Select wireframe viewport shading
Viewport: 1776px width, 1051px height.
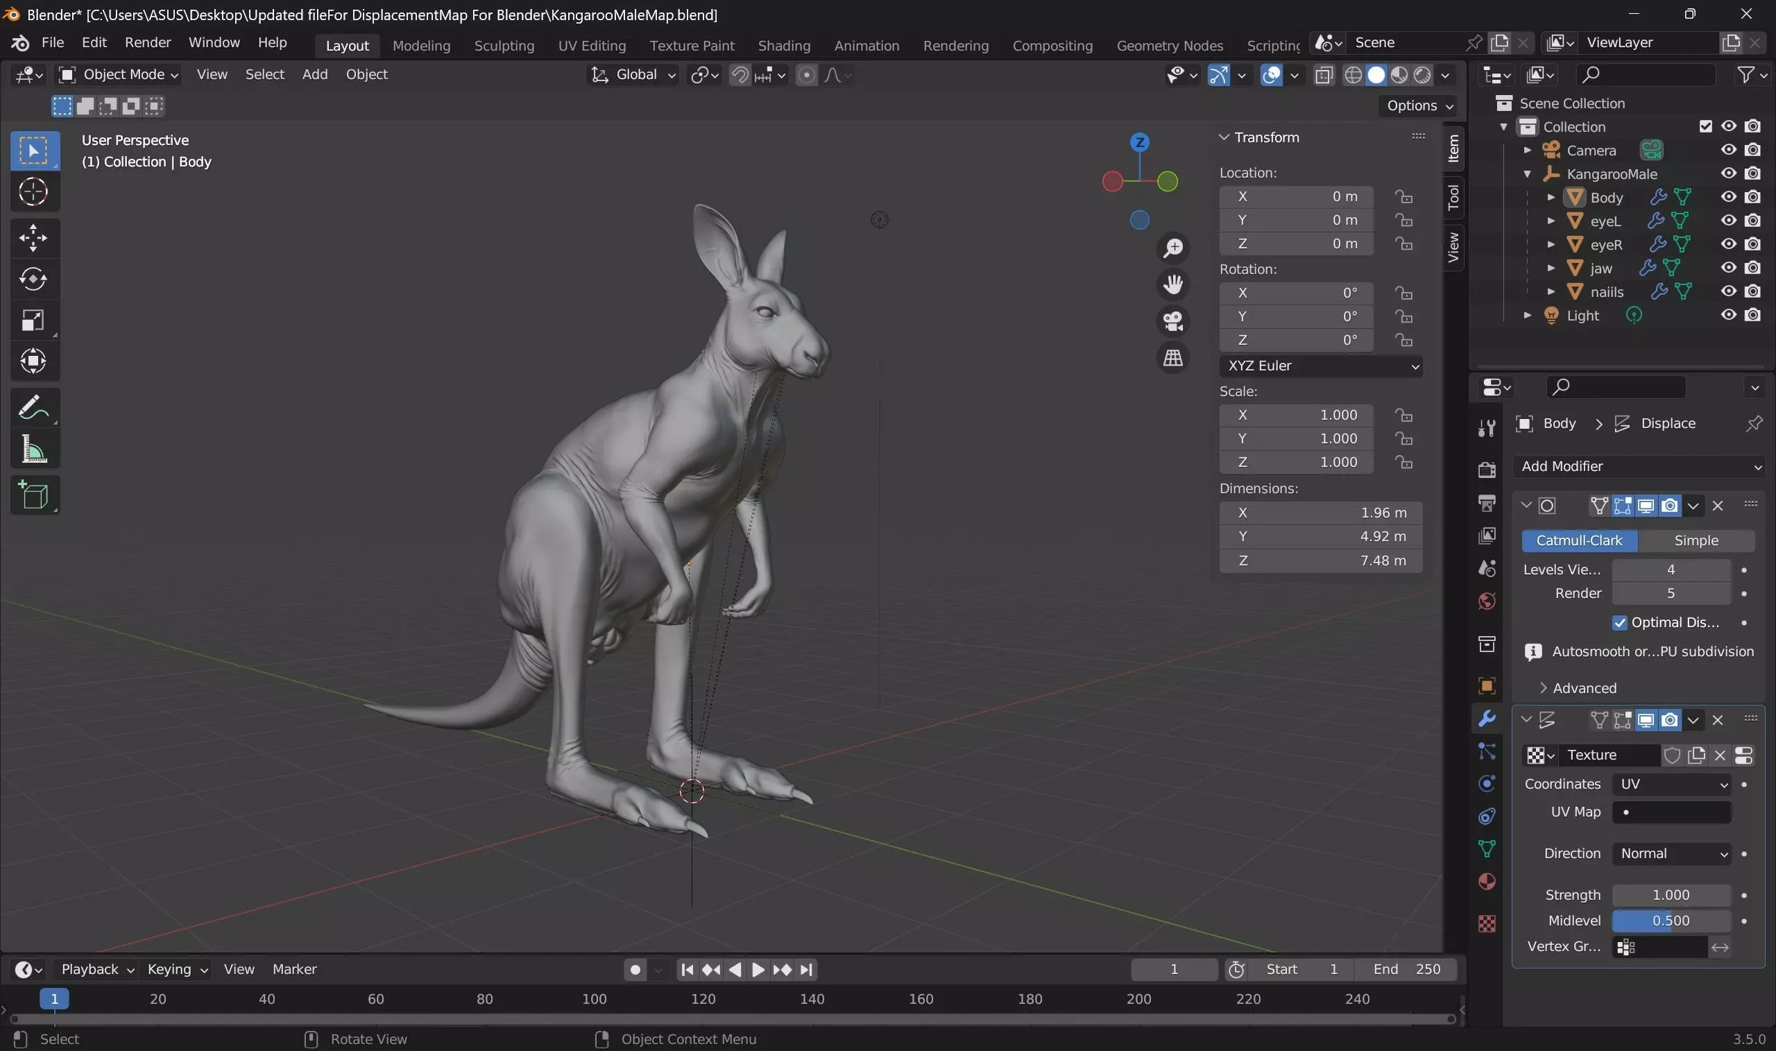click(1353, 75)
